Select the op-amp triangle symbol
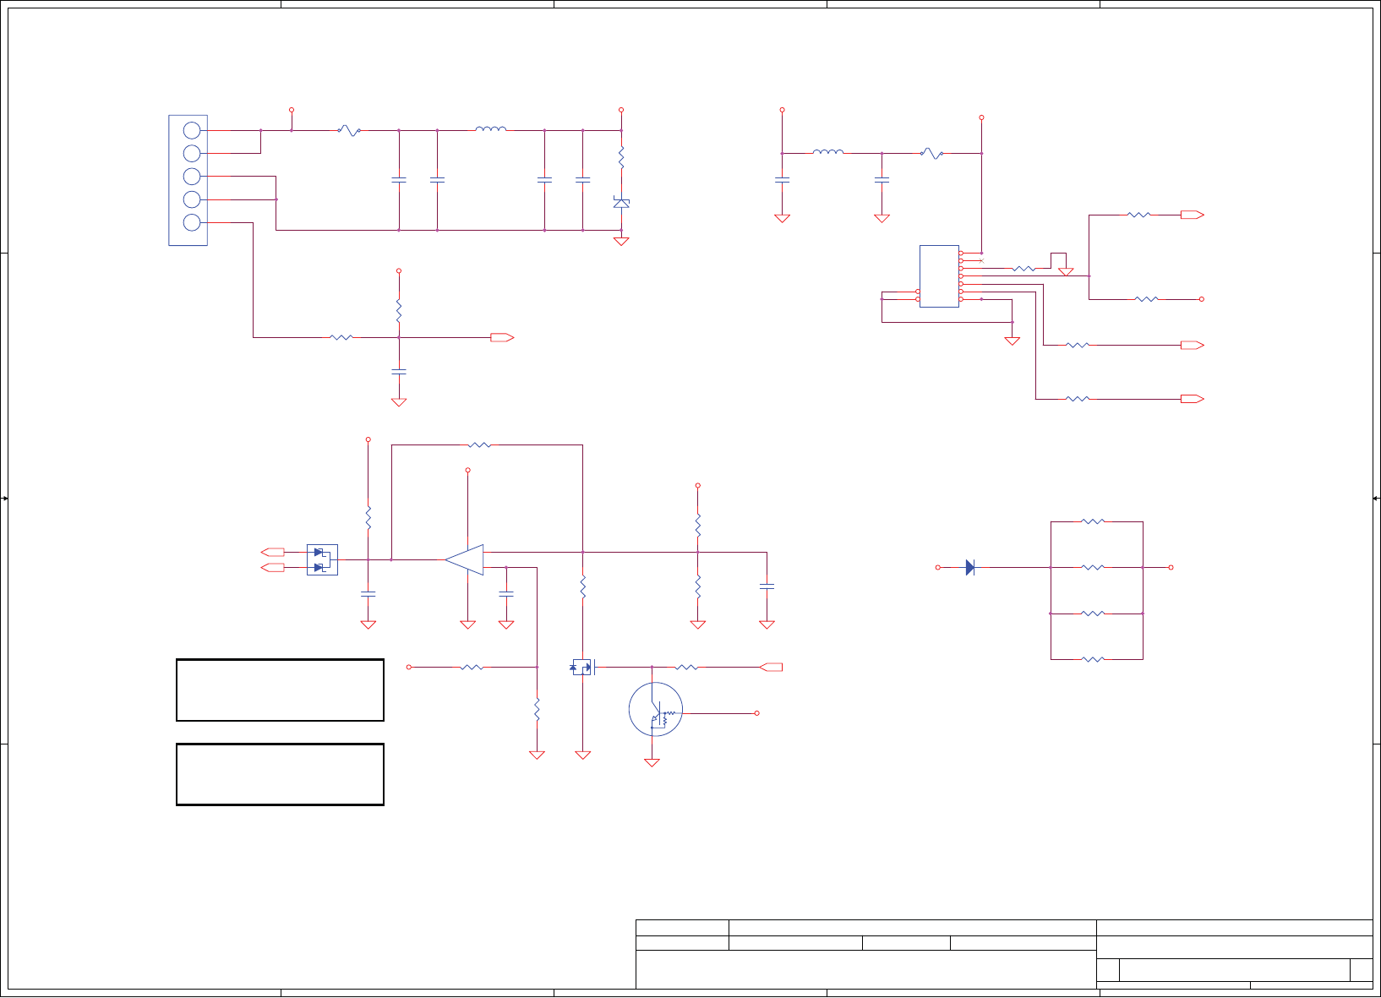The width and height of the screenshot is (1381, 998). pyautogui.click(x=465, y=559)
